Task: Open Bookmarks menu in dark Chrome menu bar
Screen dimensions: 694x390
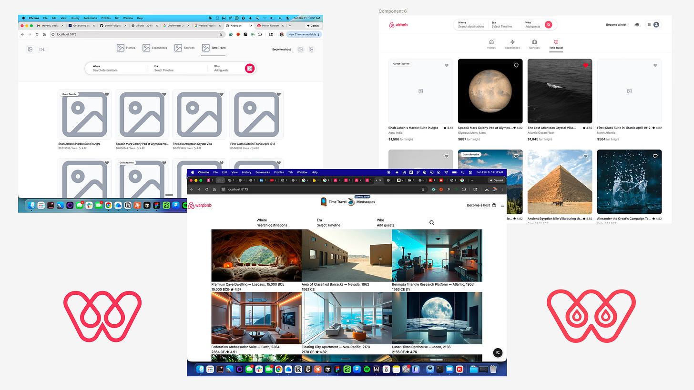Action: click(262, 172)
